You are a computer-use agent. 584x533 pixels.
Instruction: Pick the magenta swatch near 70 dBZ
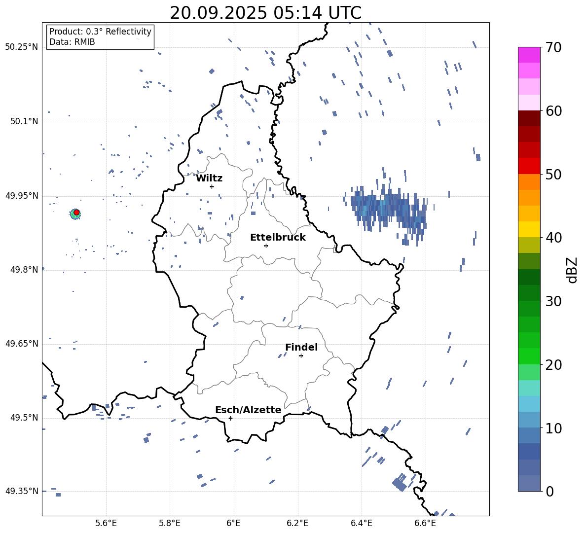coord(529,55)
